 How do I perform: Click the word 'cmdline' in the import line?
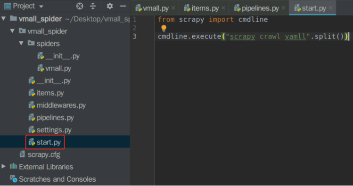tap(253, 19)
